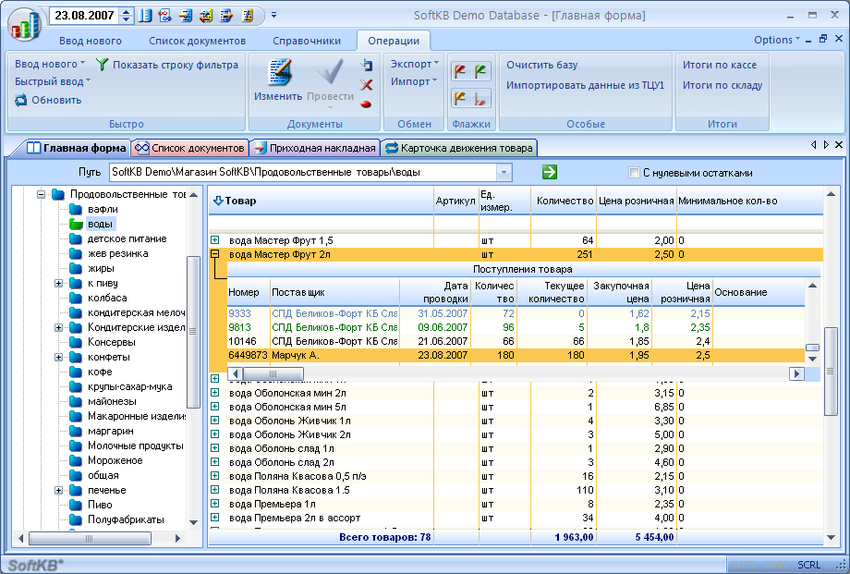Viewport: 850px width, 574px height.
Task: Select the Операции ribbon tab
Action: coord(394,41)
